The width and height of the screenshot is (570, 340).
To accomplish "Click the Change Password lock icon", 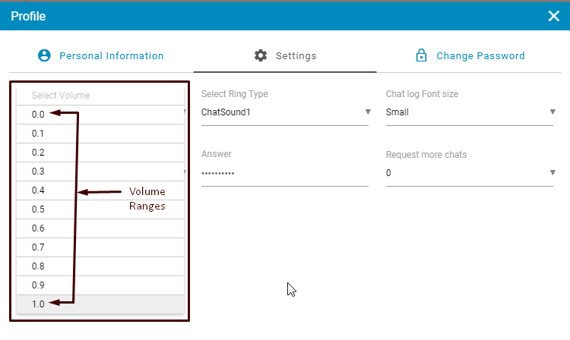I will click(420, 55).
